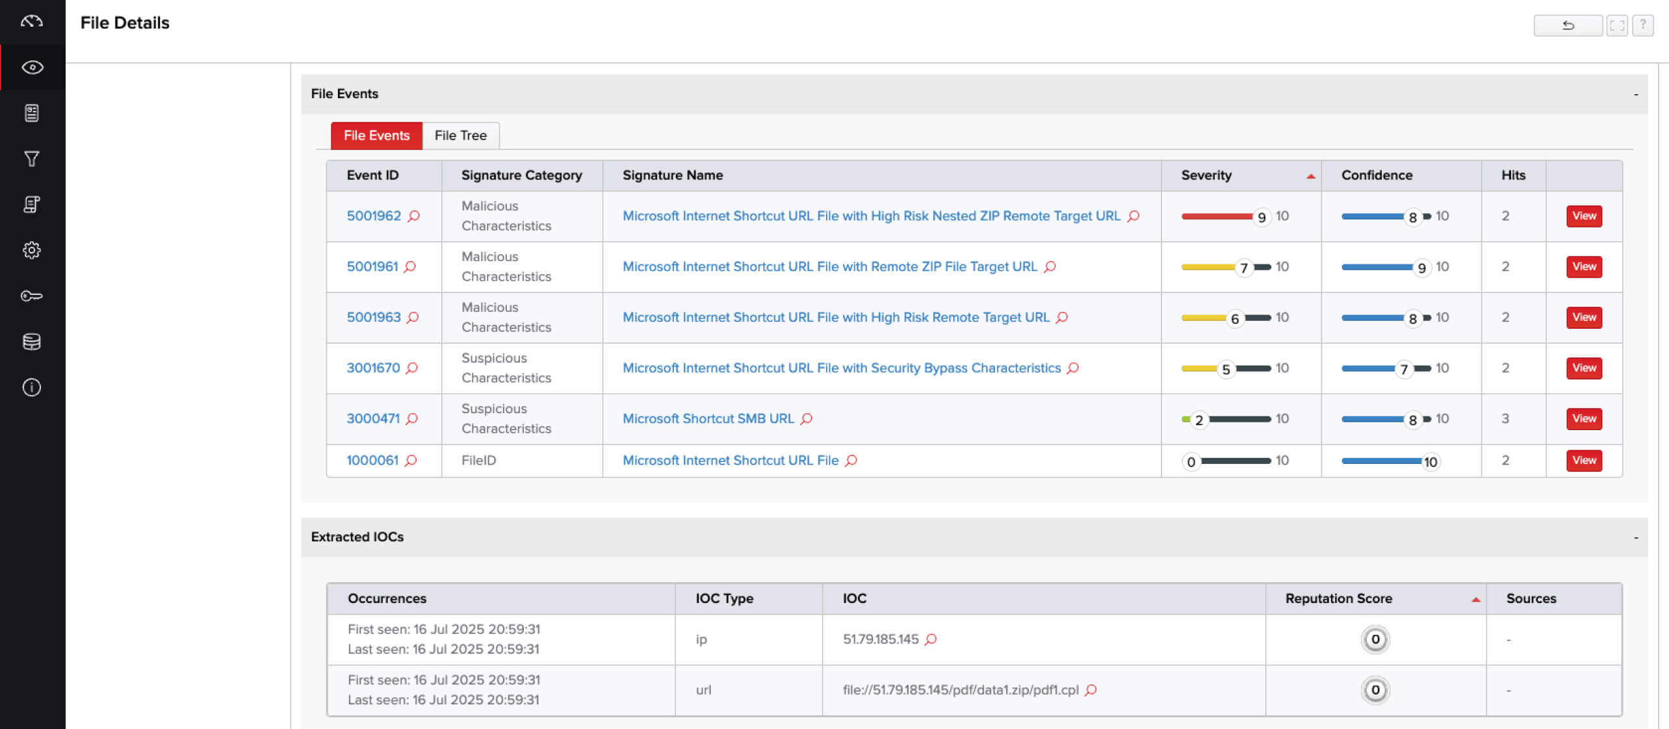
Task: Open the reports document icon in the sidebar
Action: [32, 112]
